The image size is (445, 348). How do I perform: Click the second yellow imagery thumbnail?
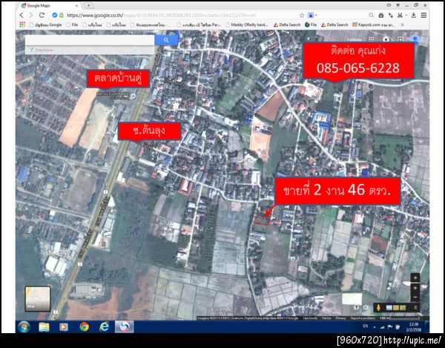(396, 307)
